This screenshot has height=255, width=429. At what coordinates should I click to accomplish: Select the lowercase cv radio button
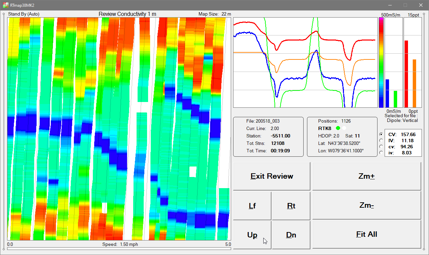[x=381, y=147]
